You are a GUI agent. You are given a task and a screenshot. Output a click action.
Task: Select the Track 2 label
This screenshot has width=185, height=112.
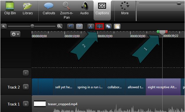[14, 87]
